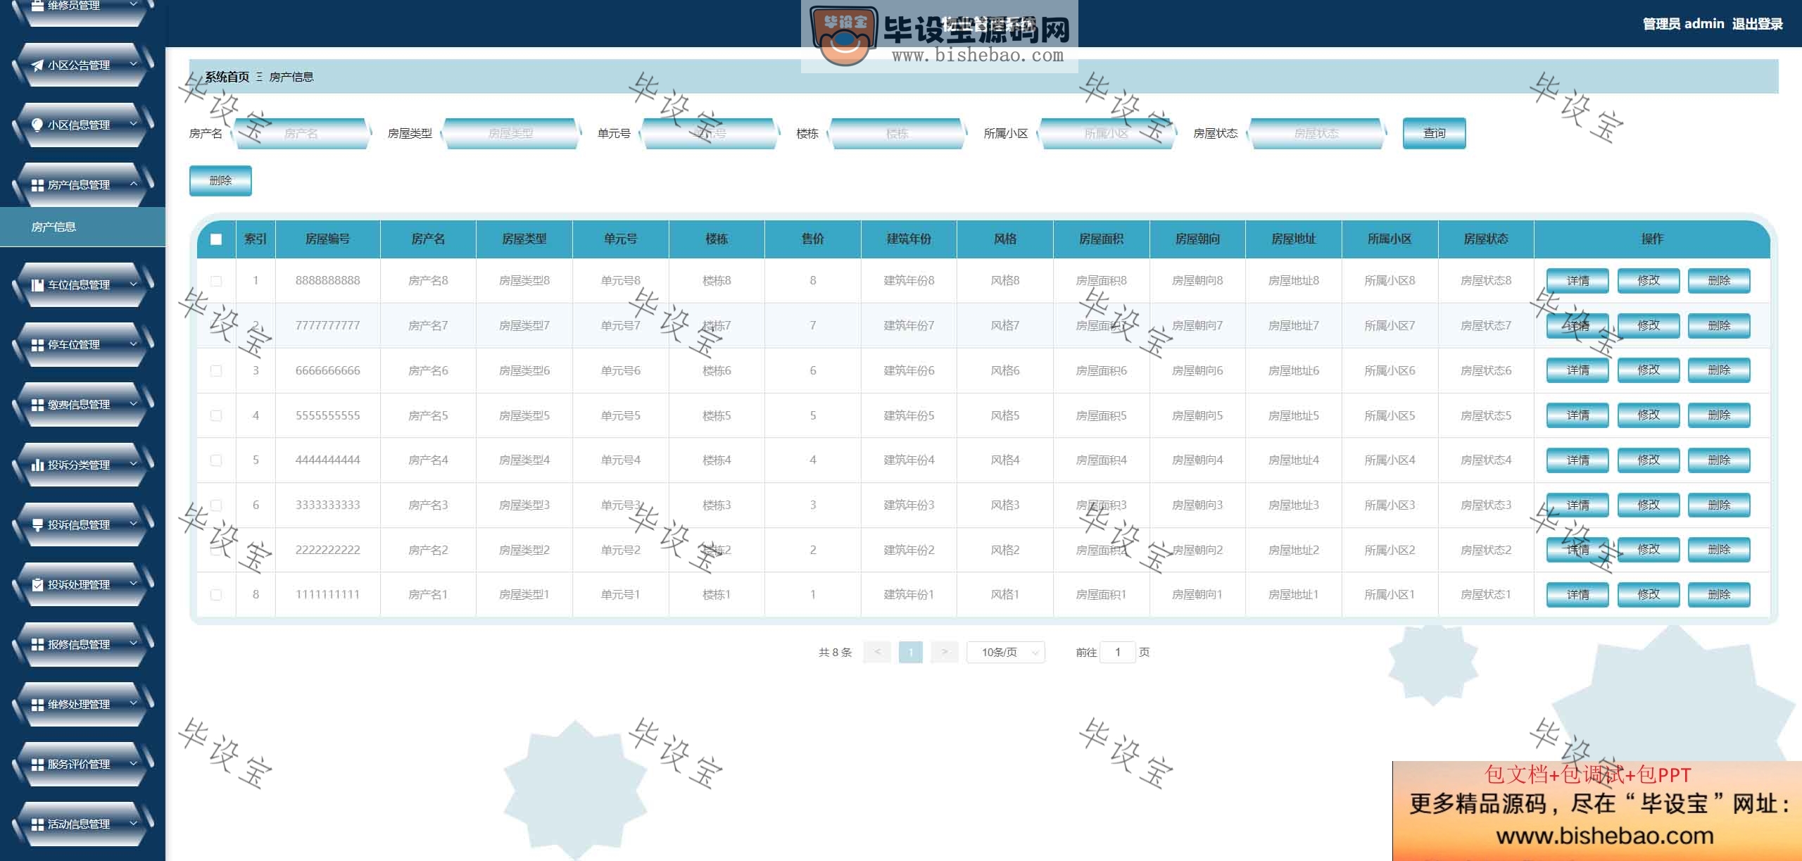Expand 小区信息管理 chevron
This screenshot has height=861, width=1802.
134,125
